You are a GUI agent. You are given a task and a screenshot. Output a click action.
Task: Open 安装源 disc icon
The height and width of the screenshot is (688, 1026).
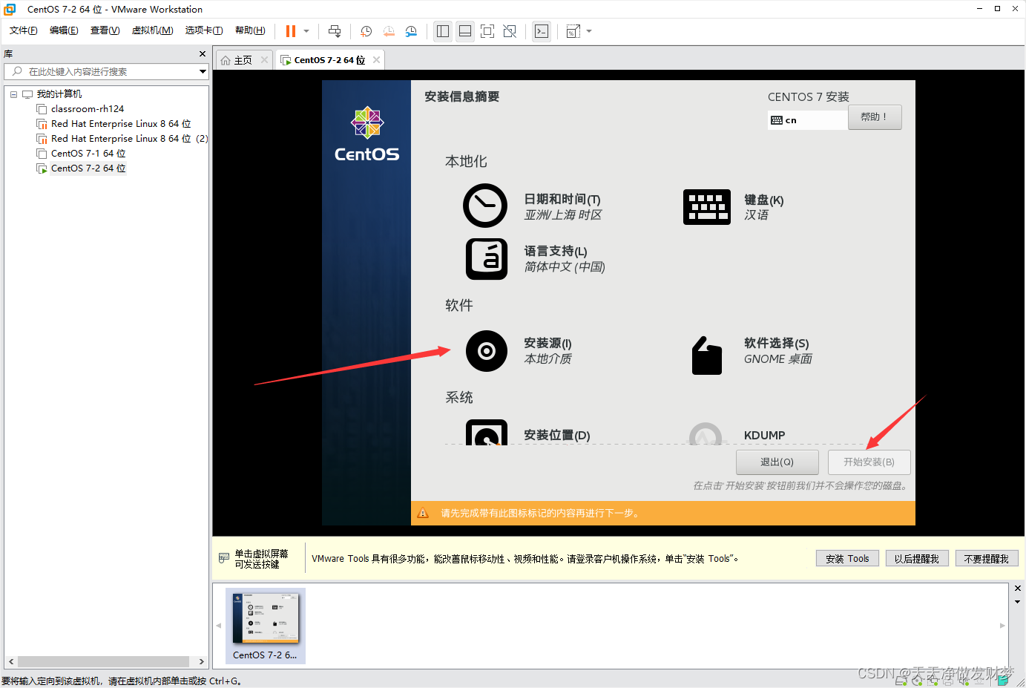click(x=487, y=351)
